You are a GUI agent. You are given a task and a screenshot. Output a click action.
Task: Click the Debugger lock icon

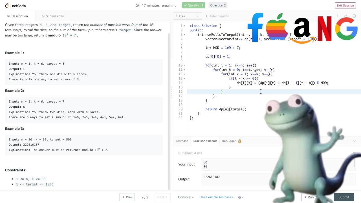pyautogui.click(x=239, y=141)
